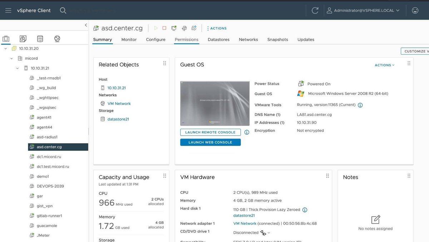The width and height of the screenshot is (429, 242).
Task: Select gitlab-runner1 VM in tree
Action: click(49, 216)
